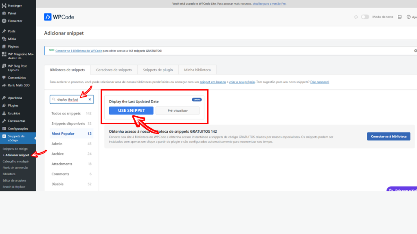This screenshot has height=234, width=417.
Task: Clear the snippet search field with X
Action: coord(90,99)
